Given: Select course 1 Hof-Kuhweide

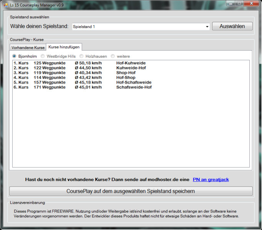Looking at the screenshot, I should pyautogui.click(x=83, y=63).
